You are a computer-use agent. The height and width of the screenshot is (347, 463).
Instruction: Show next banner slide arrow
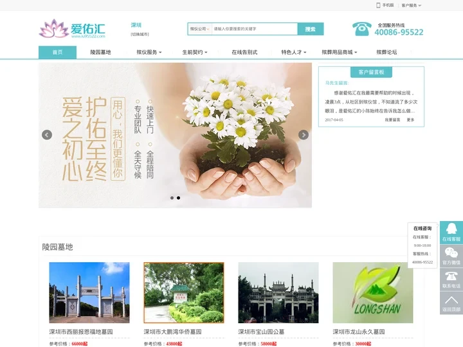(304, 135)
